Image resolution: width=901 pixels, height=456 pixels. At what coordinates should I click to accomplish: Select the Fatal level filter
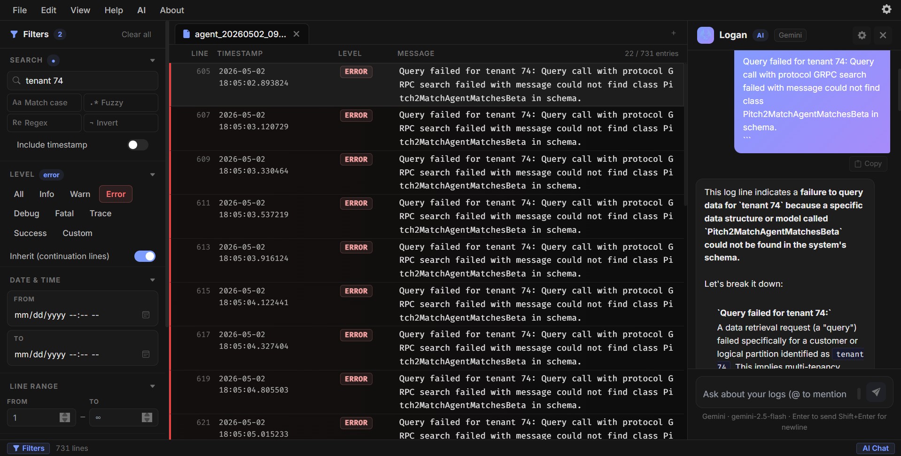[x=64, y=213]
